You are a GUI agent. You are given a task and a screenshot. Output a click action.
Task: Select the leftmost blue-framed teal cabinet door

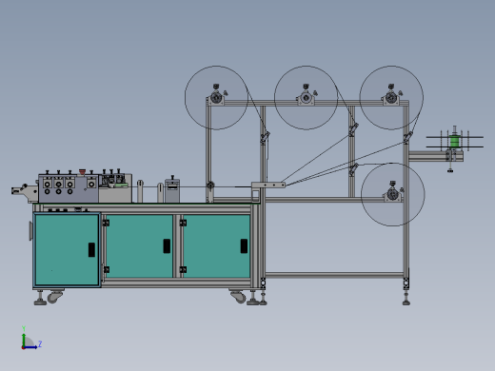click(67, 250)
